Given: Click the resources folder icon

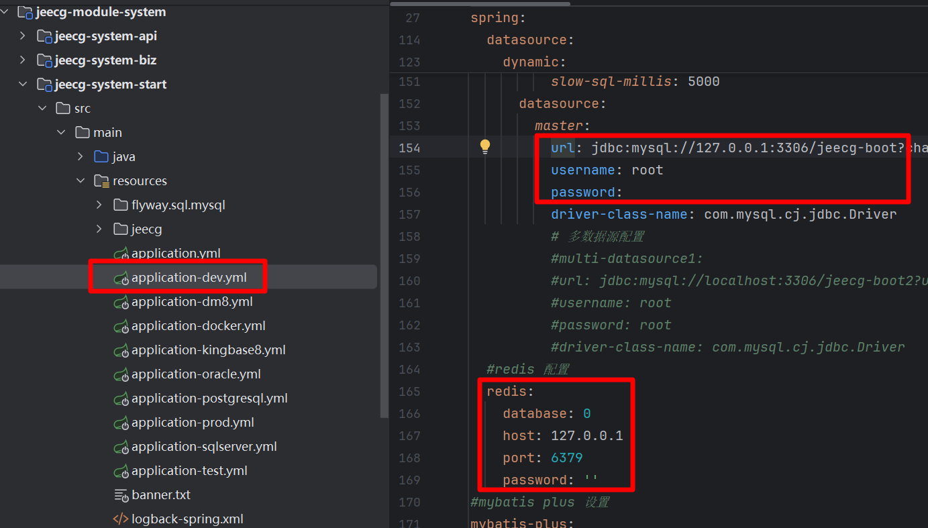Looking at the screenshot, I should [x=101, y=181].
